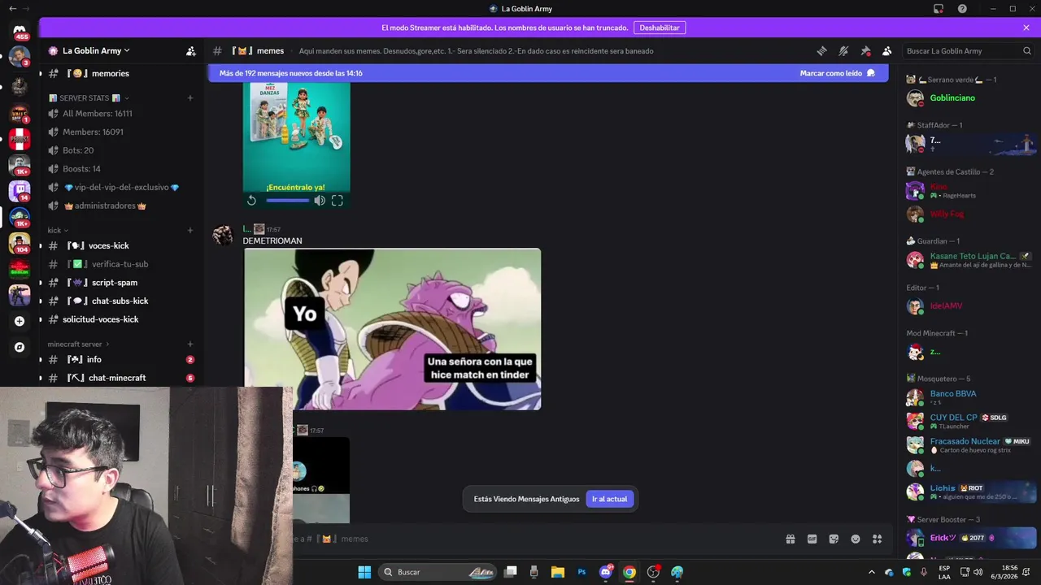Mute the video volume icon
The width and height of the screenshot is (1041, 585).
pyautogui.click(x=320, y=200)
